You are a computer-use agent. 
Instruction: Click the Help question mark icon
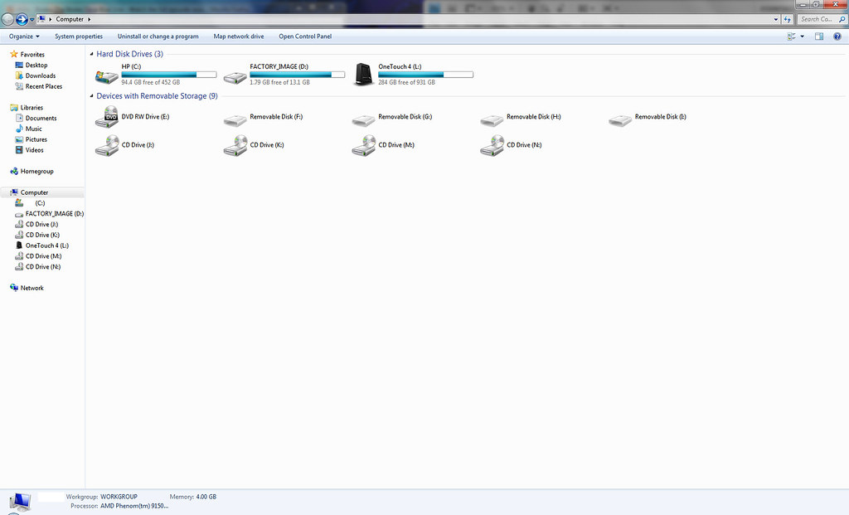point(837,36)
